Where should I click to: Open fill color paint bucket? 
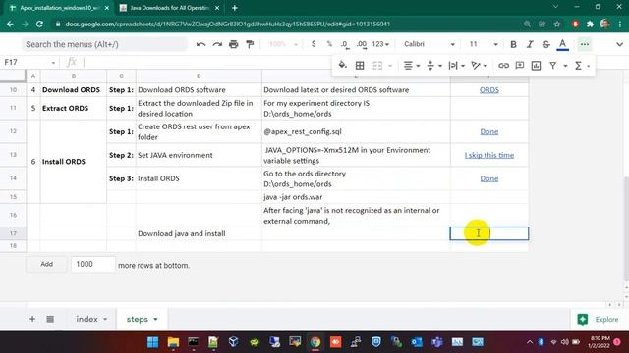[x=342, y=66]
